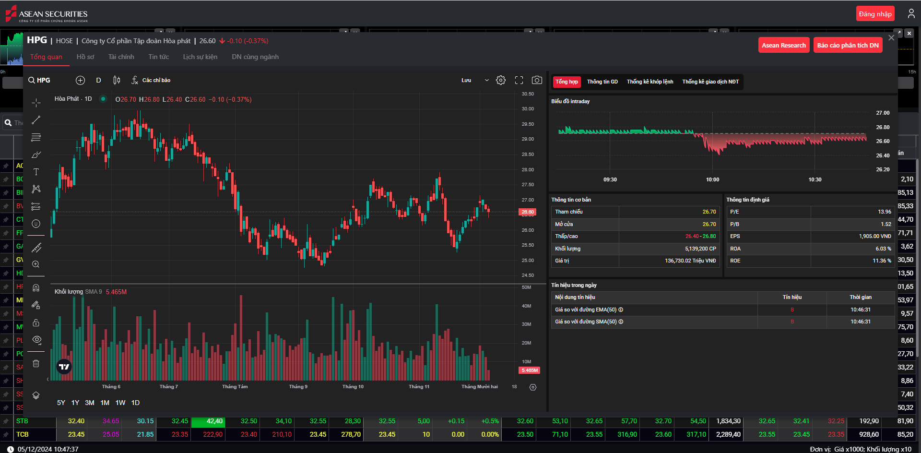Screen dimensions: 921x453
Task: Select the crosshair cursor tool
Action: pos(36,103)
